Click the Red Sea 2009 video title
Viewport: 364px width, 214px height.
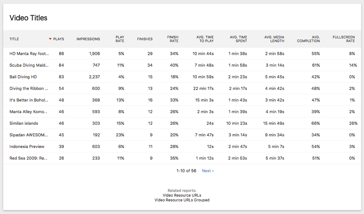tap(28, 158)
